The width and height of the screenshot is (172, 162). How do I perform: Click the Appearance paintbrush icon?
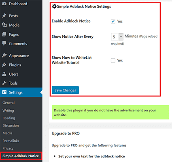4,55
